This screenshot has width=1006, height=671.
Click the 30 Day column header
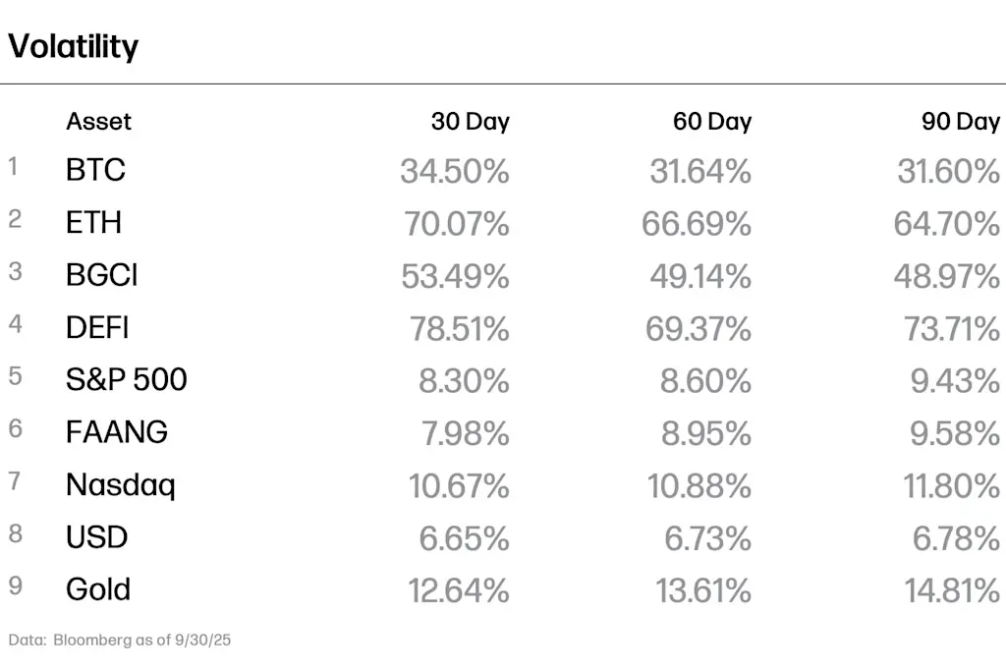[471, 121]
